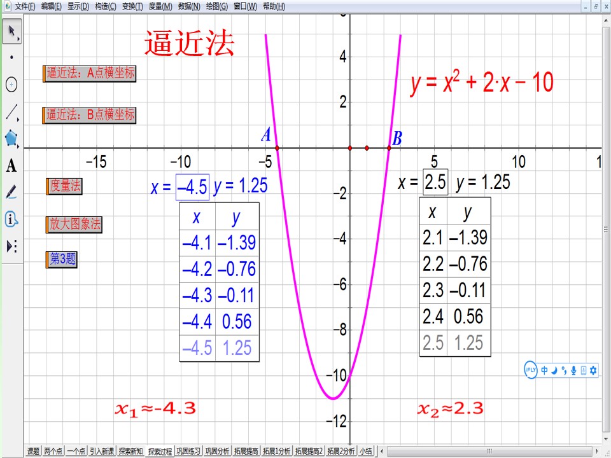The width and height of the screenshot is (611, 458).
Task: Click the 逼近法：B点横坐标 action button
Action: click(x=89, y=115)
